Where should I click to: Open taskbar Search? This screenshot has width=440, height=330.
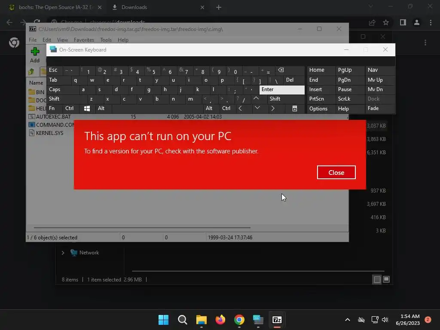pyautogui.click(x=182, y=320)
